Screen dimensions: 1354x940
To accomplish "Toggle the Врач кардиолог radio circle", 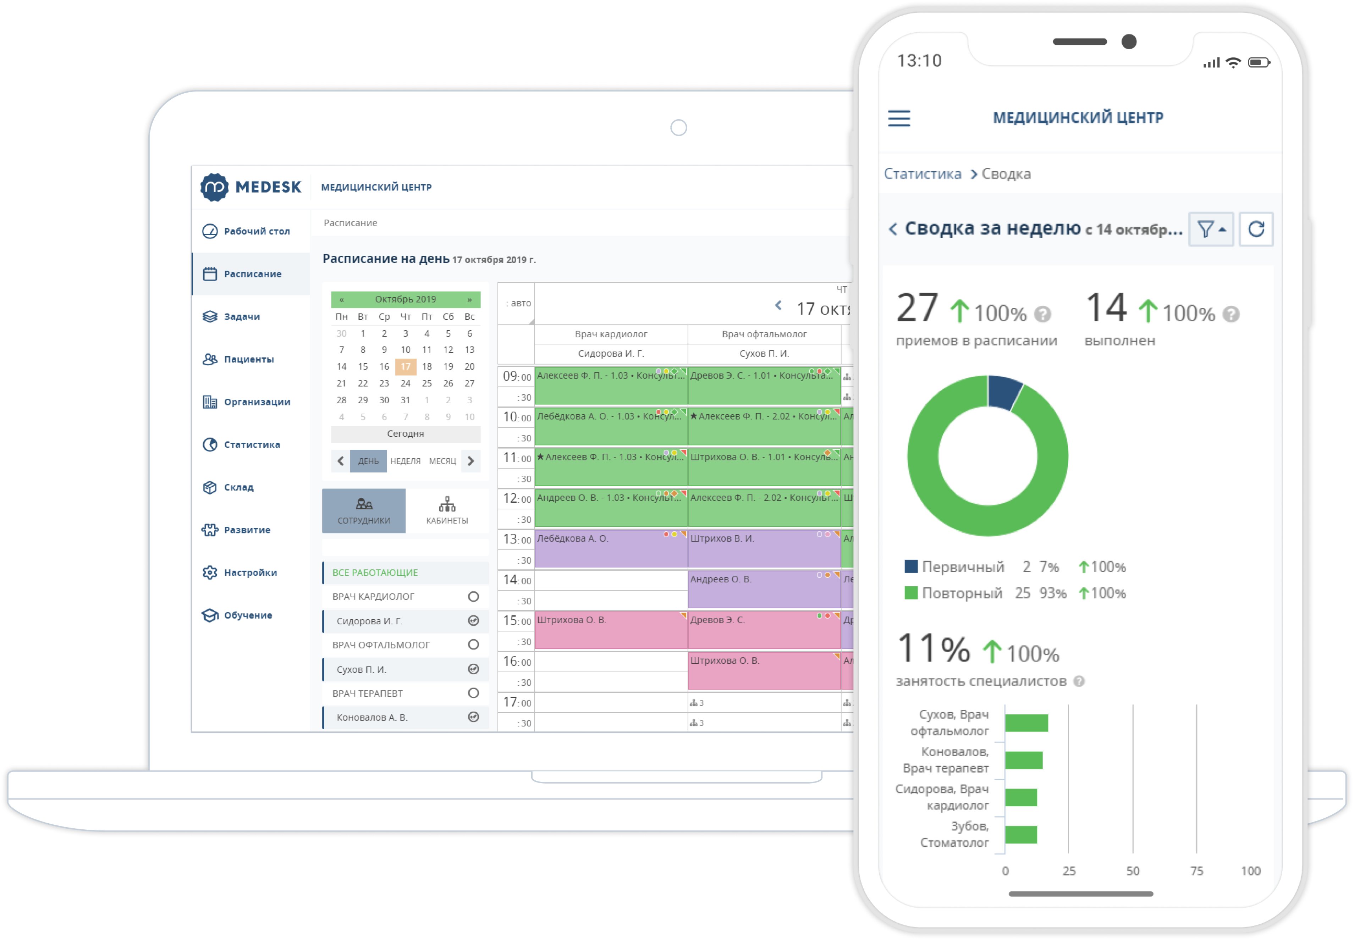I will click(473, 597).
